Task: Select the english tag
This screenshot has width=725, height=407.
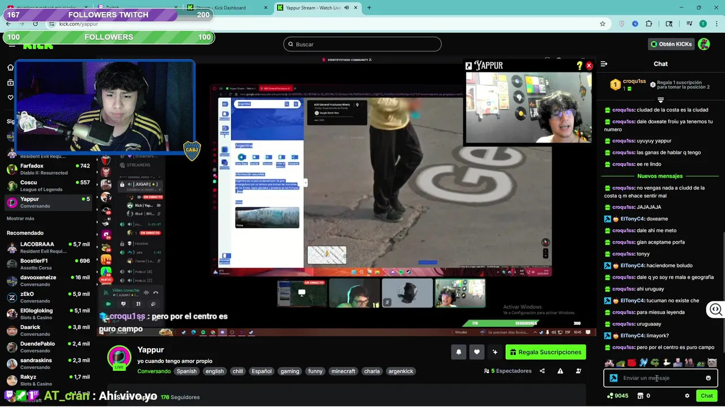Action: (x=215, y=371)
